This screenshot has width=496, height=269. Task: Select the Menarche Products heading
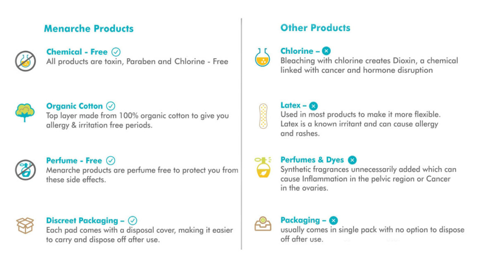(89, 29)
